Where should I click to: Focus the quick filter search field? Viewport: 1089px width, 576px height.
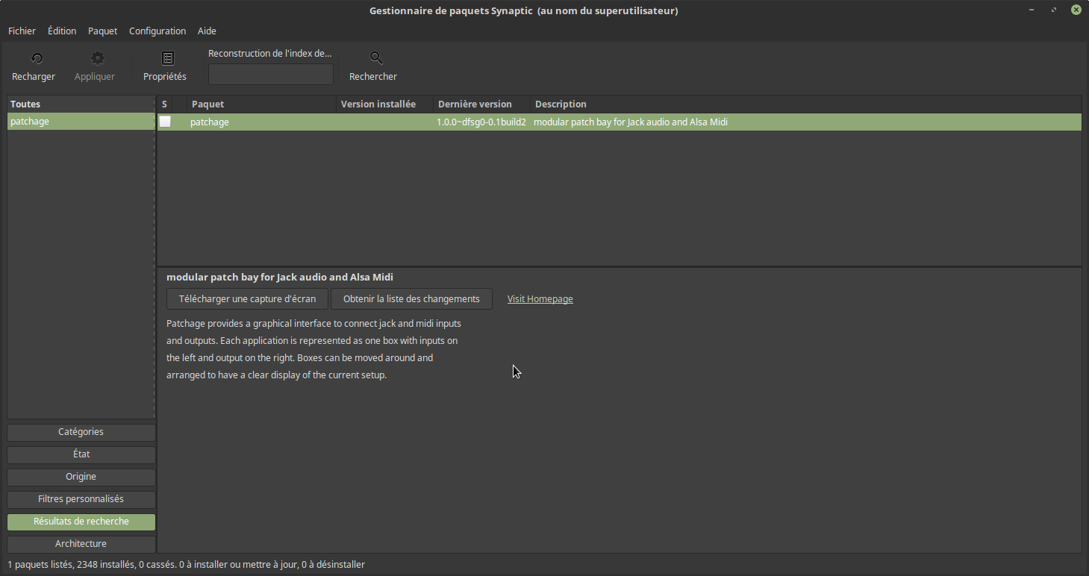(271, 75)
